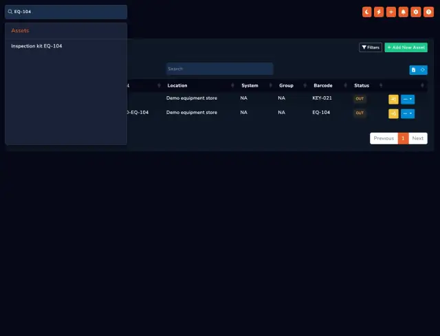The image size is (440, 336).
Task: Open help via the question mark icon
Action: (428, 12)
